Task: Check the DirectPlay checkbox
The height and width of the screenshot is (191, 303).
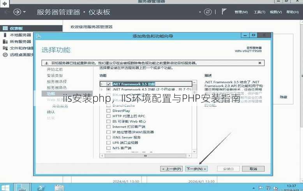Action: point(108,111)
